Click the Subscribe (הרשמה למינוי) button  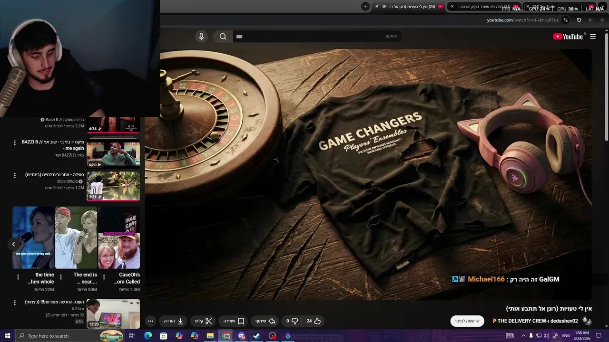tap(467, 321)
